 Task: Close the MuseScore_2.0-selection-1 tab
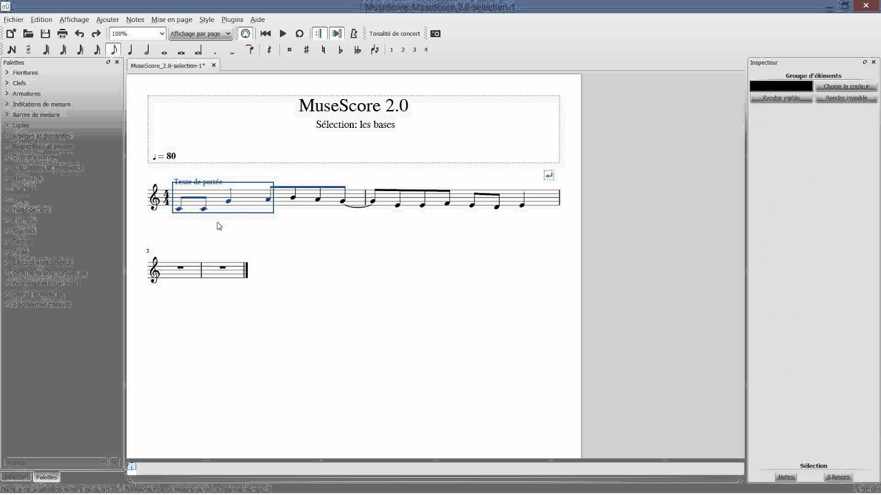[x=213, y=65]
